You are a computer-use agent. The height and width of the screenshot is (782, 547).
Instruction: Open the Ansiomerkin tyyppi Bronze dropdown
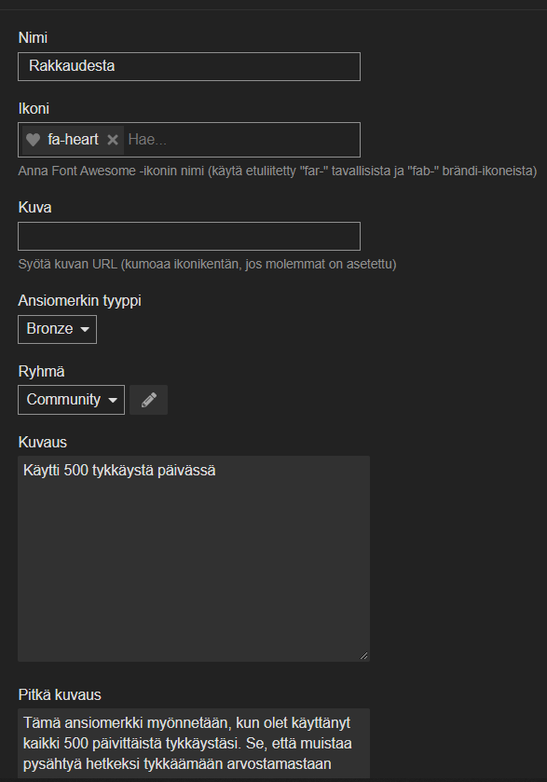pos(58,329)
